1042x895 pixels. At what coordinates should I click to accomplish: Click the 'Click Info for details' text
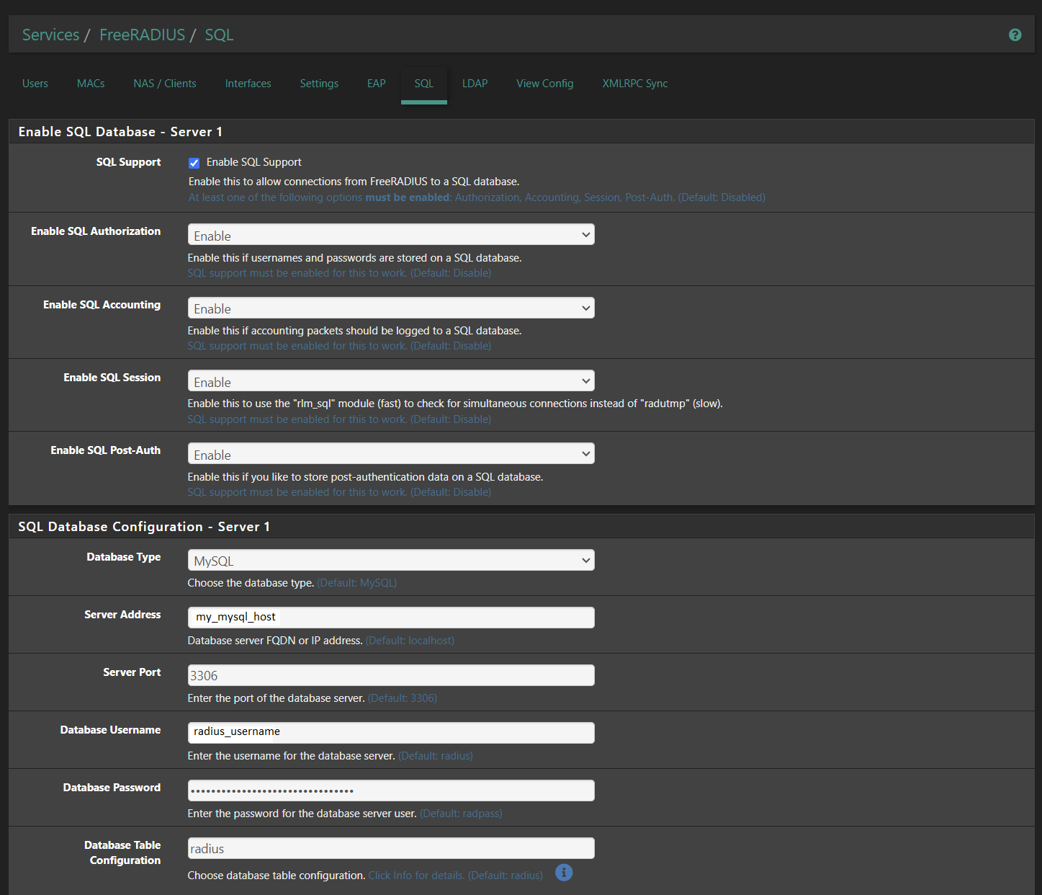416,876
